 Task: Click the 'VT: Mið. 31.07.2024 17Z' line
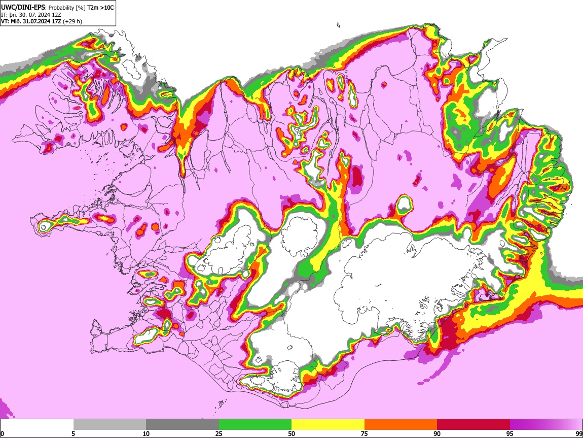coord(31,21)
